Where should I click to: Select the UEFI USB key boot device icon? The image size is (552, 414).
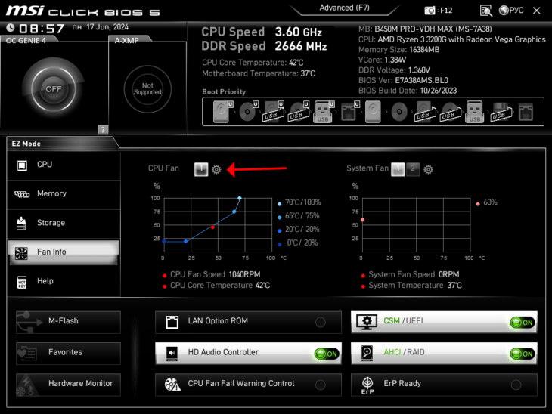click(x=324, y=112)
